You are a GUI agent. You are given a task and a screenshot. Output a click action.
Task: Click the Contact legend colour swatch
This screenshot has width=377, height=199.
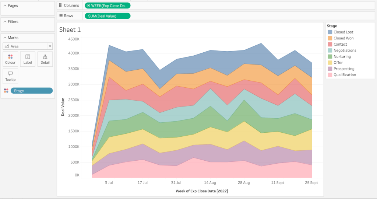tap(330, 44)
